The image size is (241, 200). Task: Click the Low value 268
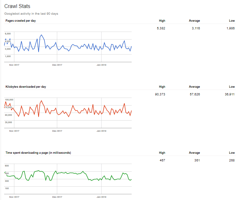[x=232, y=160]
